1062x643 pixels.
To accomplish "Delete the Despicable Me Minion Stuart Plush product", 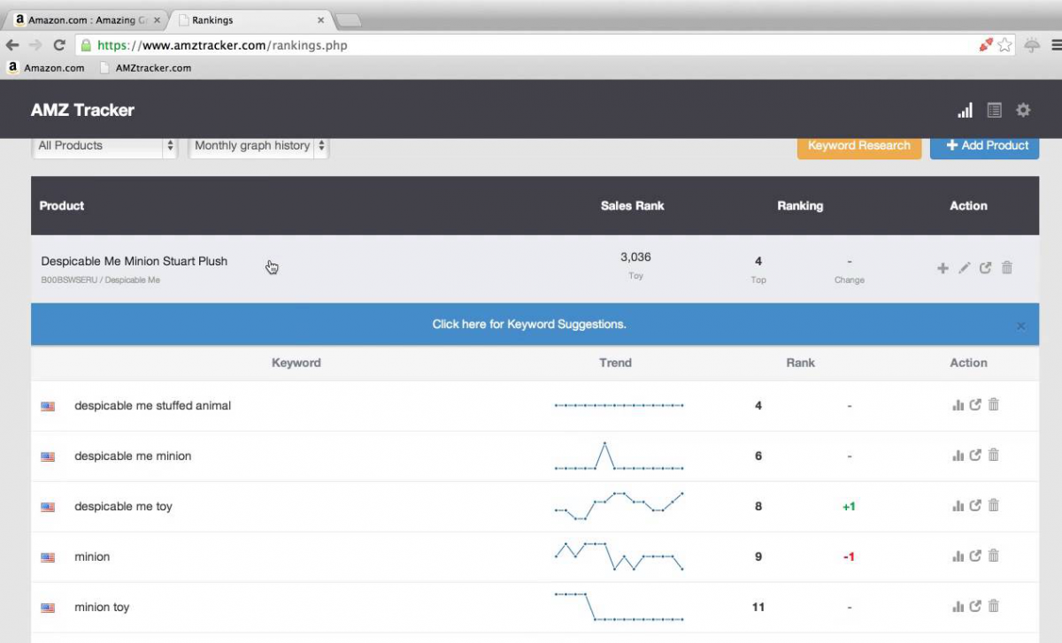I will coord(1006,267).
